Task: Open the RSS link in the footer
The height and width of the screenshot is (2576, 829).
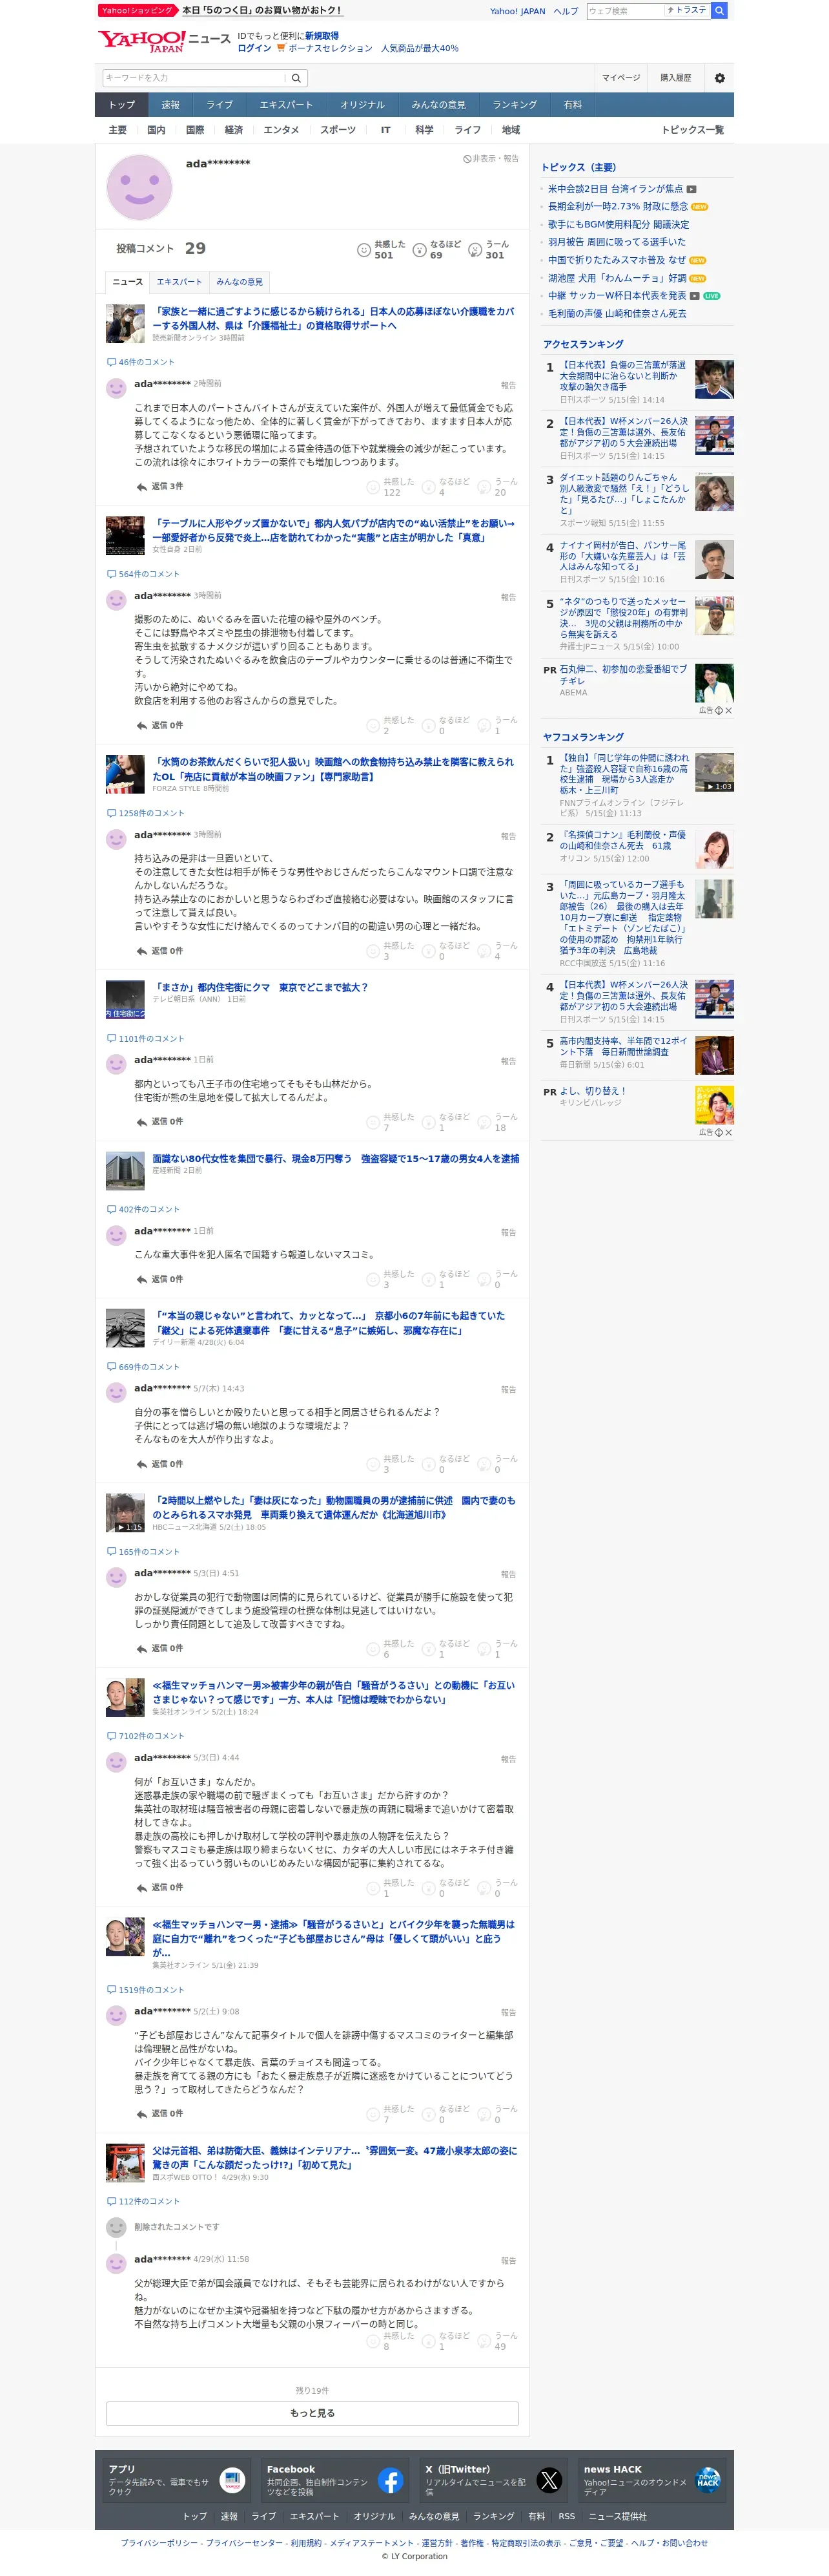Action: [x=566, y=2516]
